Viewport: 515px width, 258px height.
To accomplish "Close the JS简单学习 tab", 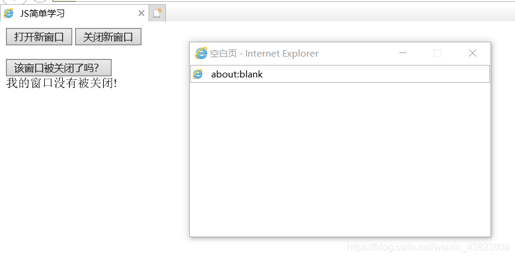I will click(141, 13).
